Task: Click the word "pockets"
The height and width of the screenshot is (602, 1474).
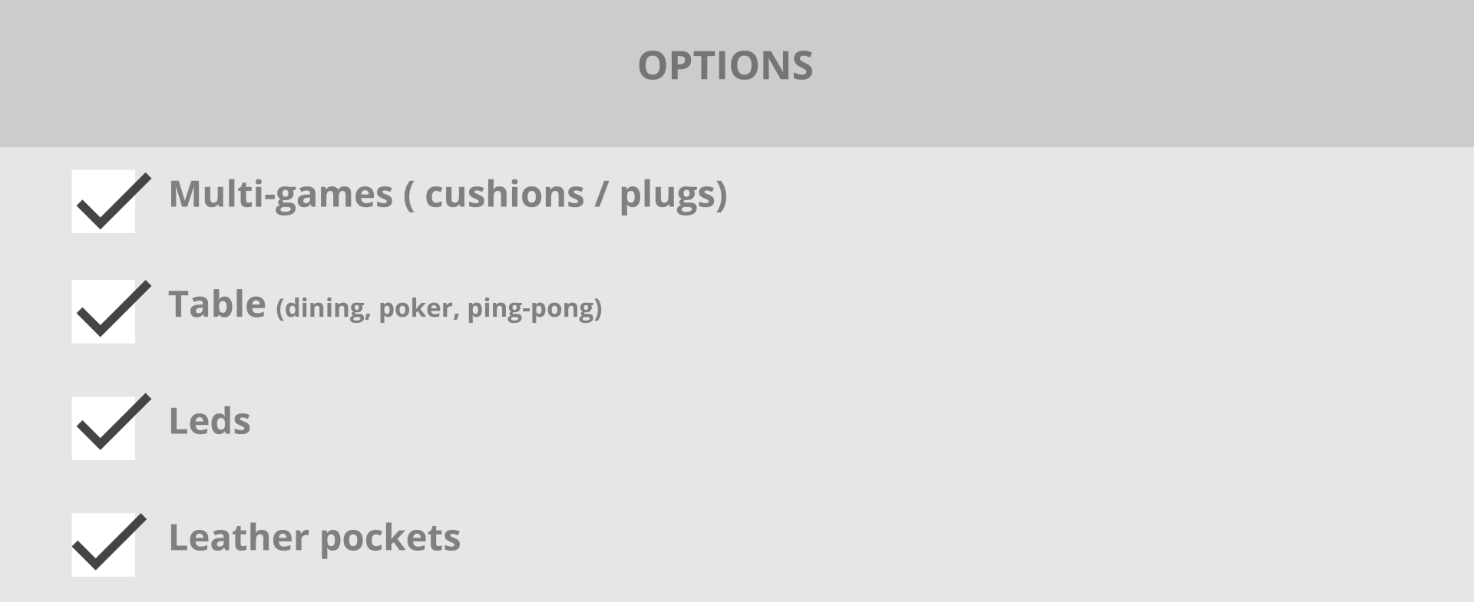Action: click(390, 539)
